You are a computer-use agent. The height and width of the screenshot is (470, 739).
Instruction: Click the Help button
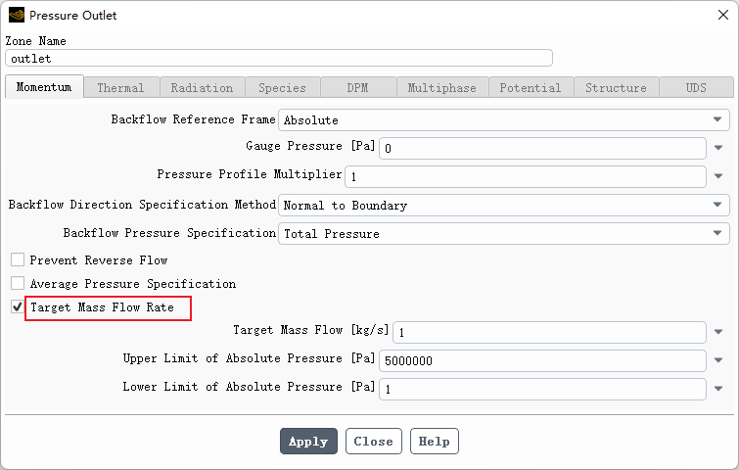point(434,442)
